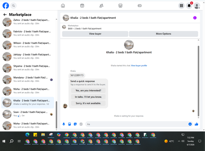Send a thumbs-up like
This screenshot has width=205, height=151.
(x=196, y=124)
